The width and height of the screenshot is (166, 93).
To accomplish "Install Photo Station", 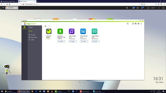I will (84, 41).
